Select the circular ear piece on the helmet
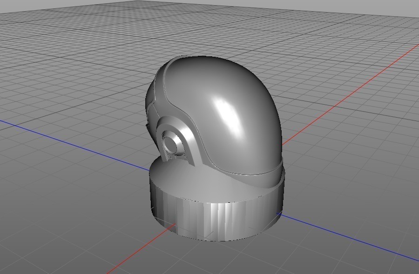419x274 pixels. click(172, 140)
